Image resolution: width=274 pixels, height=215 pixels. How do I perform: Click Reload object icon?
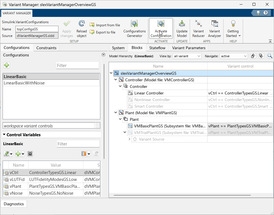coord(82,23)
